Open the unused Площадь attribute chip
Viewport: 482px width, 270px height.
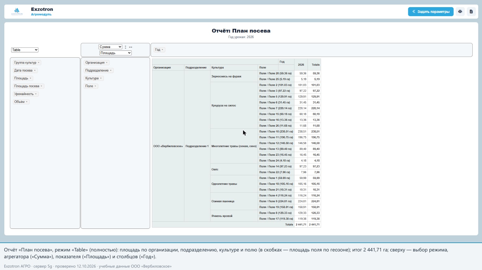pos(23,78)
